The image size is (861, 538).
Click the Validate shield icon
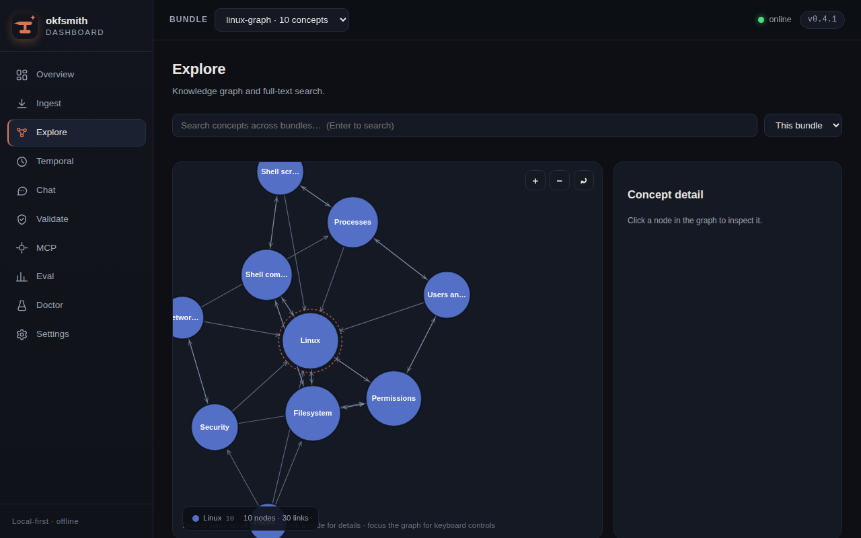tap(22, 219)
